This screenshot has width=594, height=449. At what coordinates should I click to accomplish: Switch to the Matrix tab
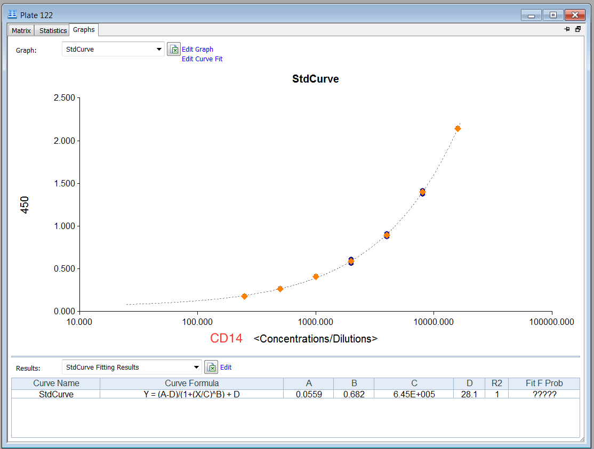pyautogui.click(x=21, y=31)
